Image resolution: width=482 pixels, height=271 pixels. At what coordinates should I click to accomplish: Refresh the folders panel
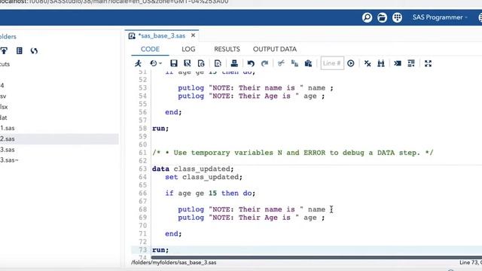(34, 50)
